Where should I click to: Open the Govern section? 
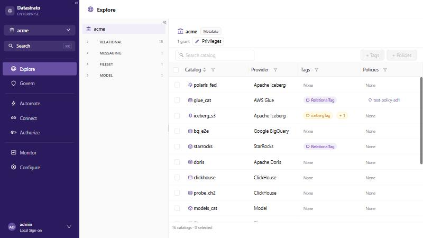40,84
